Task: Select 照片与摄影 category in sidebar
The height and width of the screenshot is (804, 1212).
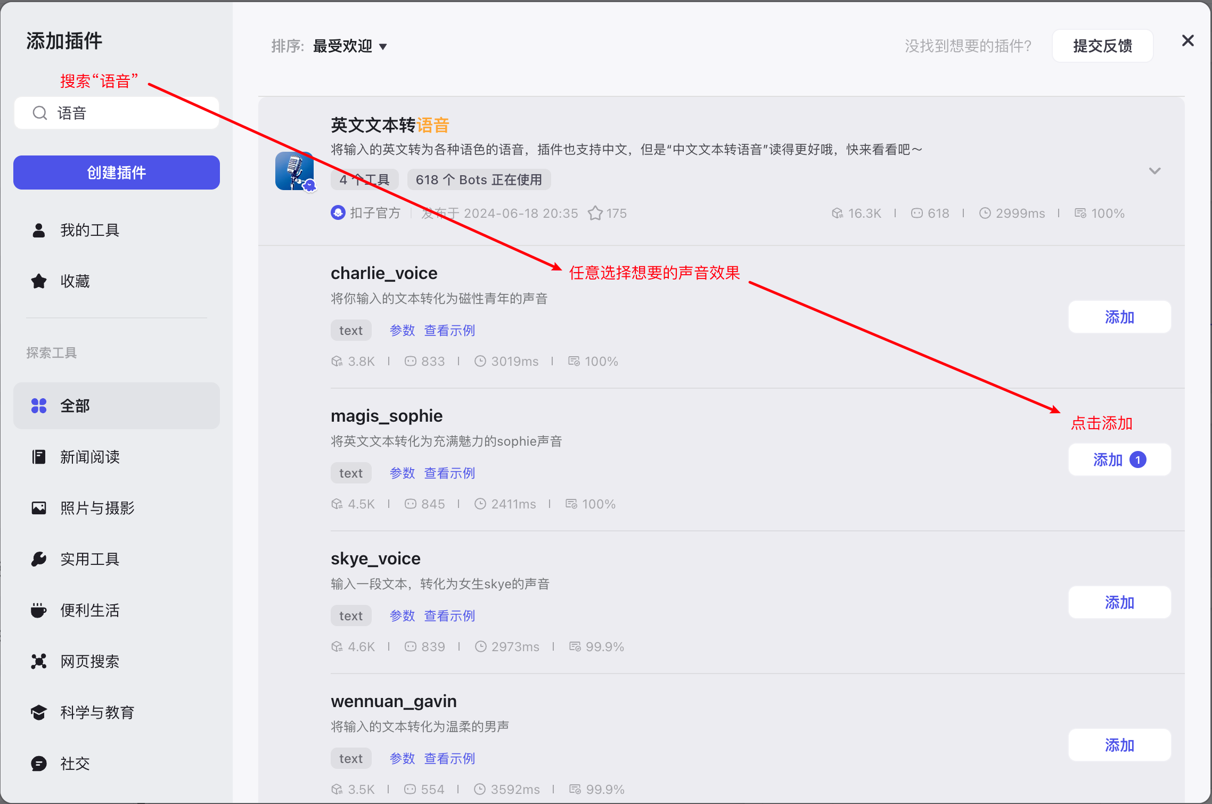Action: (x=97, y=508)
